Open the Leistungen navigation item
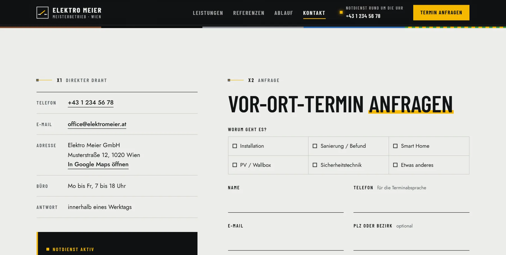 (208, 13)
